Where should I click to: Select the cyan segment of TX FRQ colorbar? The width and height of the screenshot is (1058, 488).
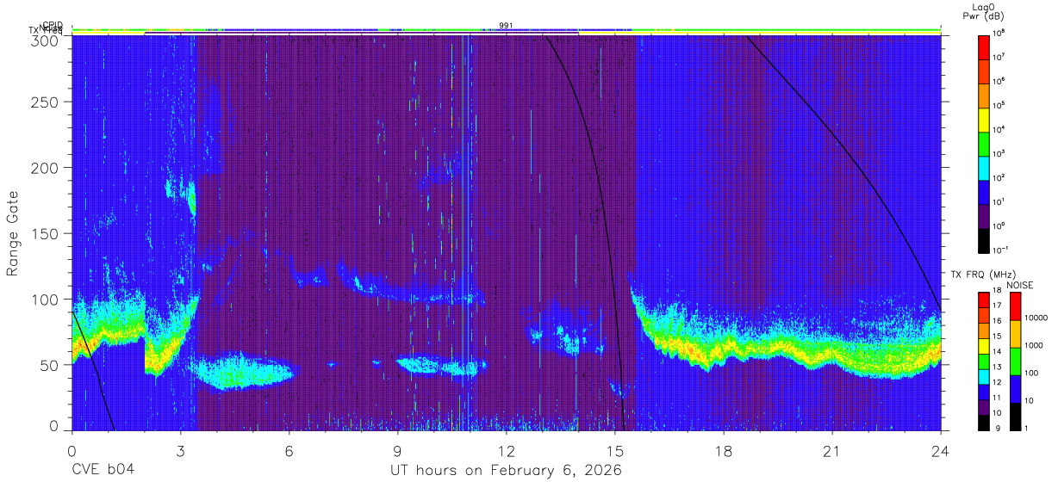click(x=984, y=376)
